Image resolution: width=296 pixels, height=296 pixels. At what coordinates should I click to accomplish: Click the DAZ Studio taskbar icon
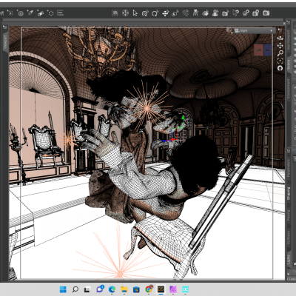click(161, 289)
